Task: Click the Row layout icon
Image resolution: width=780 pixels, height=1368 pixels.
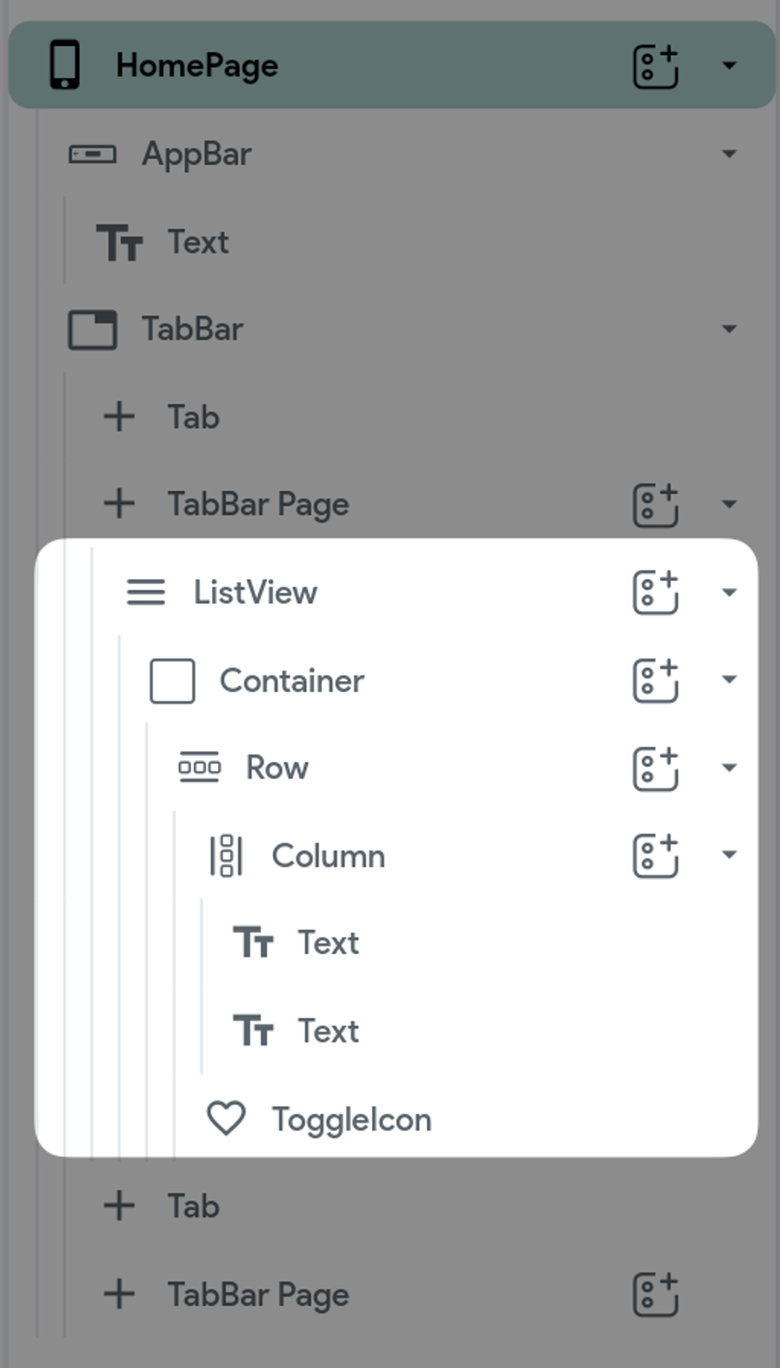Action: (199, 767)
